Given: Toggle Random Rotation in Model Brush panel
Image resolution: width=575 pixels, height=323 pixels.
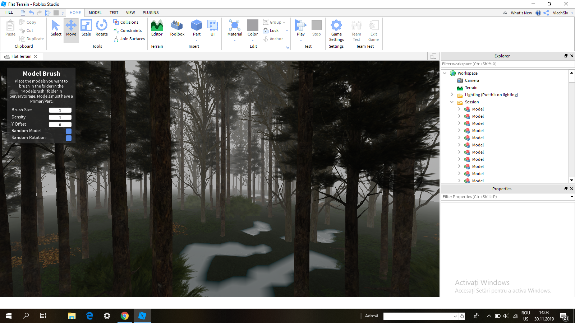Looking at the screenshot, I should [69, 138].
